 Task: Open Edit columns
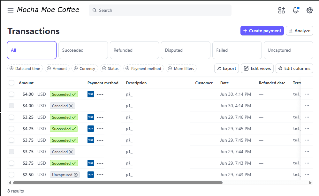(x=294, y=68)
